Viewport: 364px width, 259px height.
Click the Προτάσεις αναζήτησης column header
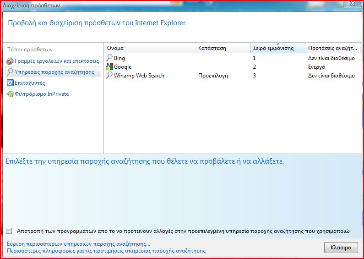click(x=333, y=48)
